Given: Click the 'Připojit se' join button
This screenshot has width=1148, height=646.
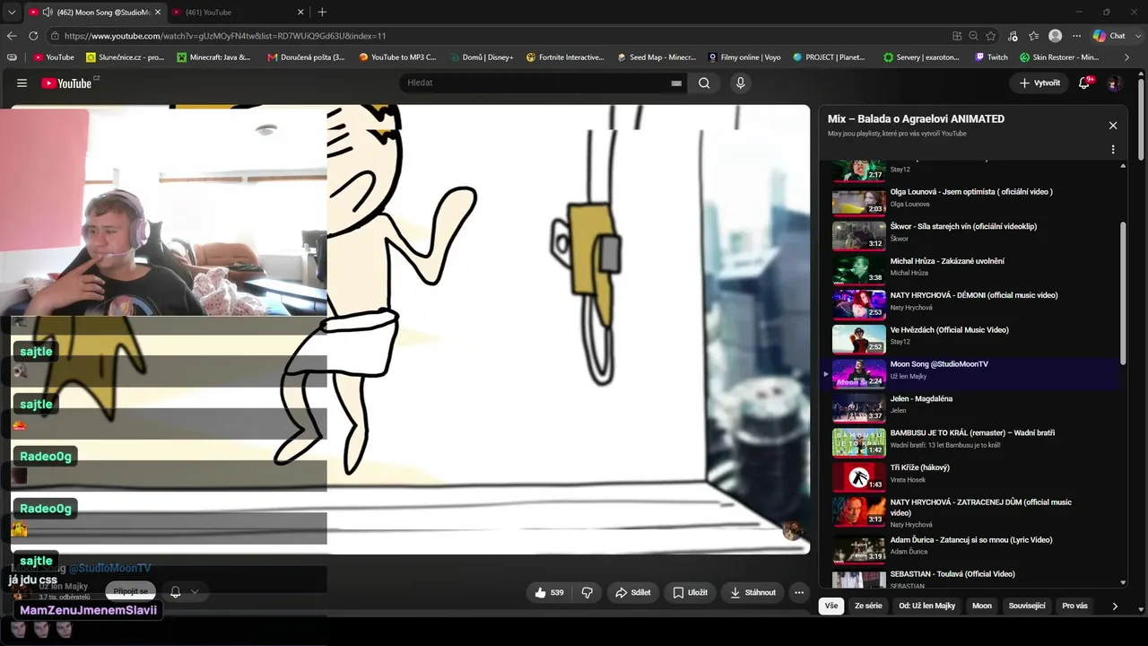Looking at the screenshot, I should tap(130, 592).
